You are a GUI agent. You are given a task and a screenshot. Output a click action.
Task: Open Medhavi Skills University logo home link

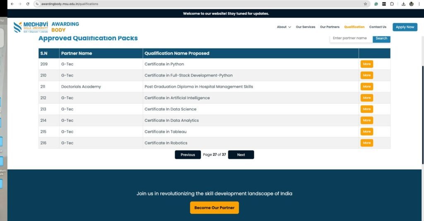(46, 27)
